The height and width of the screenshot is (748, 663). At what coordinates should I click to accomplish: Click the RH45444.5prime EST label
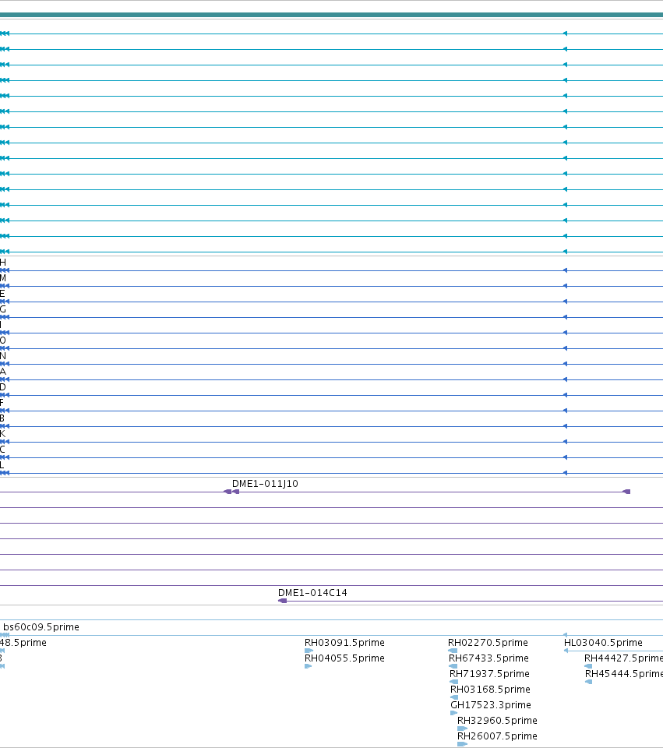[x=624, y=673]
